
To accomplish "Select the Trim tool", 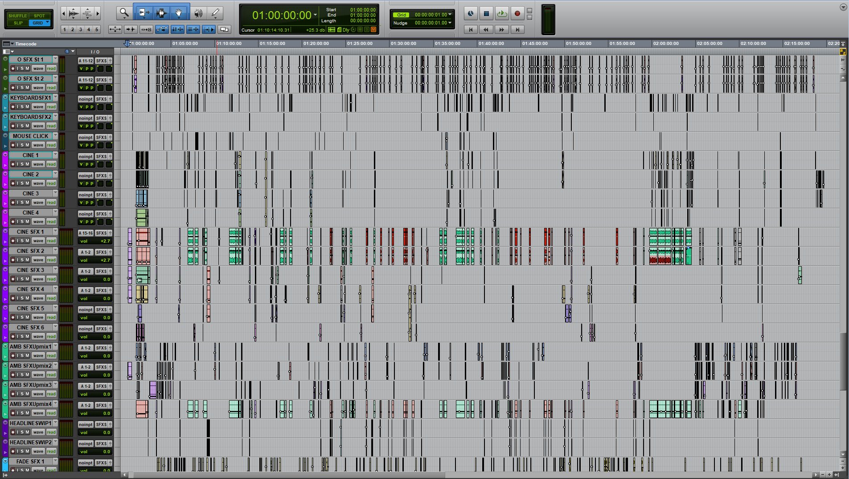I will point(144,13).
